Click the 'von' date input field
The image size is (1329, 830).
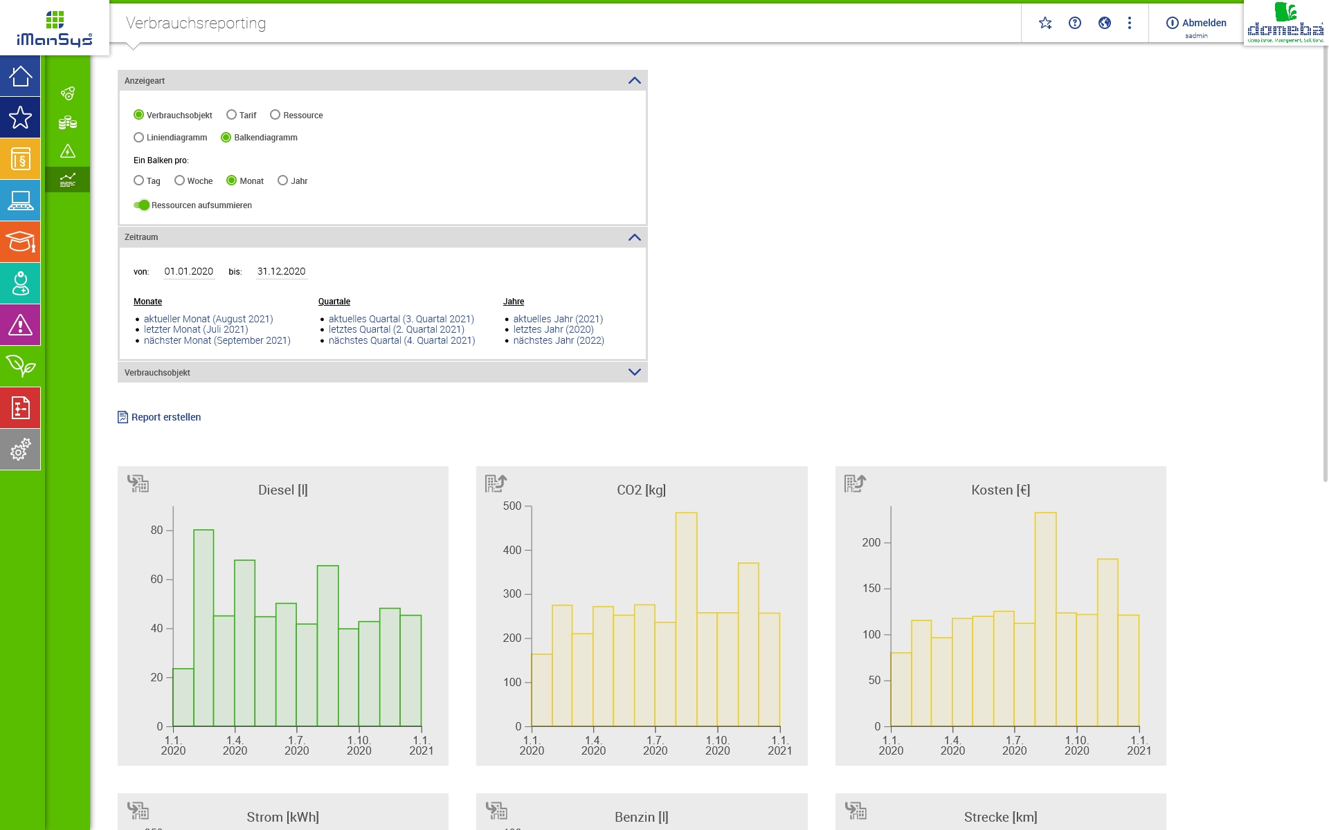click(189, 271)
